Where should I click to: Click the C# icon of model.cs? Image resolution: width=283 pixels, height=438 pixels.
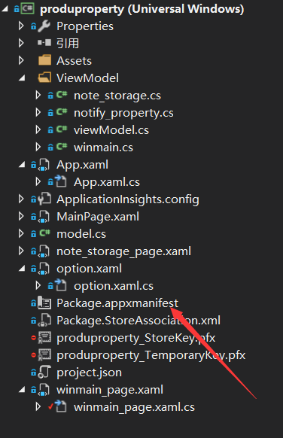(x=44, y=233)
